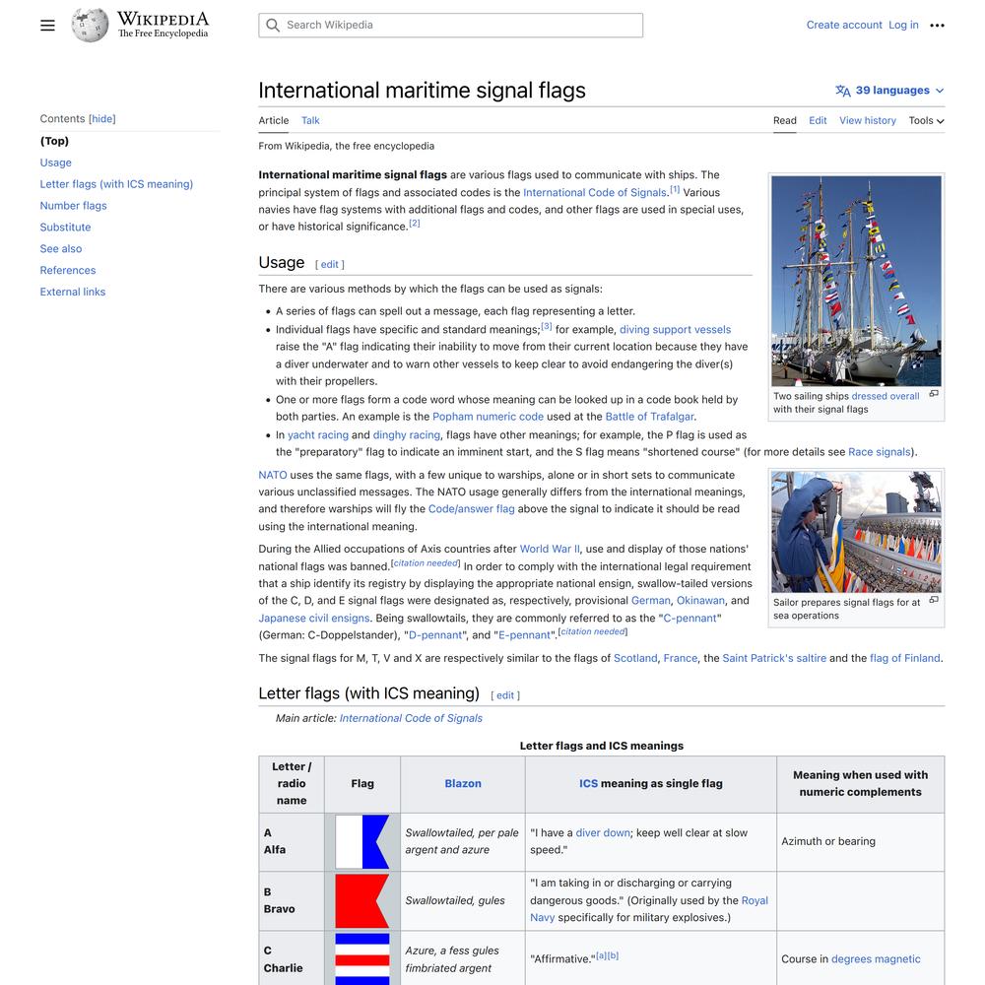Click the ICS column header link
This screenshot has height=985, width=985.
coord(589,784)
